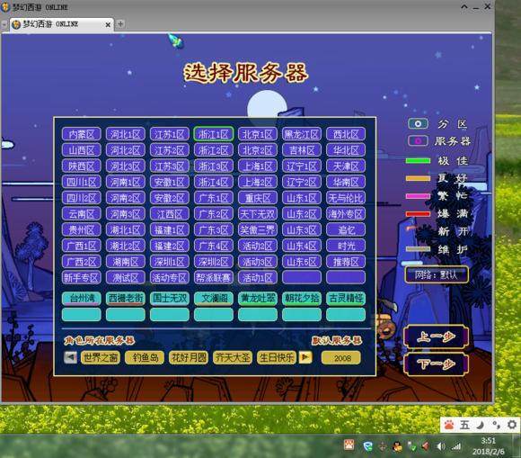Toggle the moon icon in IME bar
This screenshot has width=521, height=458.
point(481,425)
